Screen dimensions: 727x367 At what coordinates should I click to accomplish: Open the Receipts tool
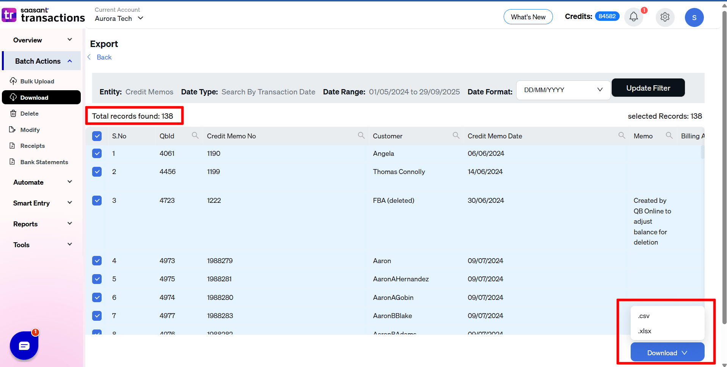tap(32, 146)
